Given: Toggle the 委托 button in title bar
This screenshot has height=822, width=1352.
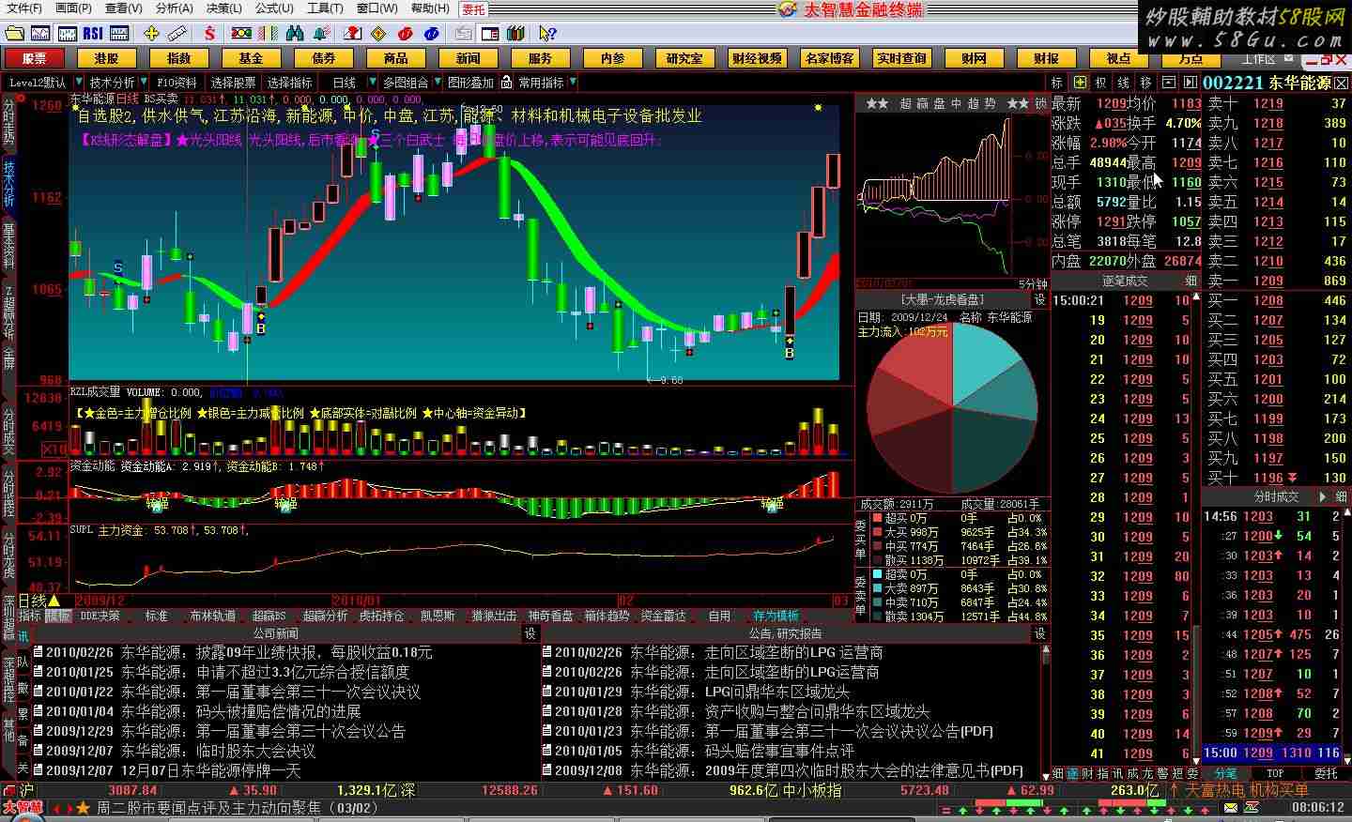Looking at the screenshot, I should [x=473, y=8].
